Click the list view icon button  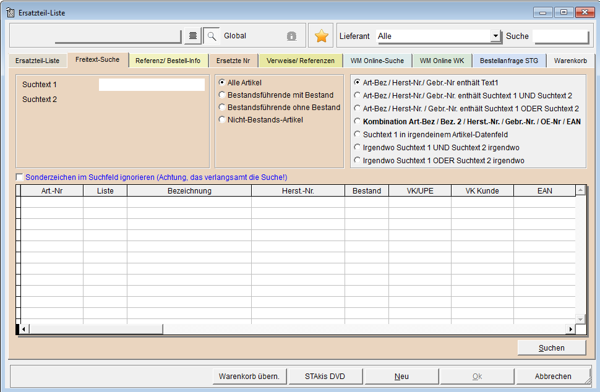point(193,36)
